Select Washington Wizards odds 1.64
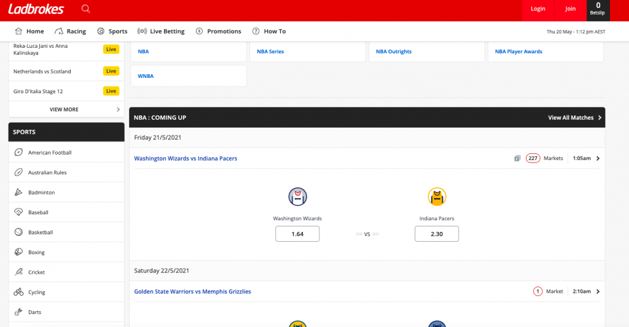Viewport: 629px width, 327px height. pyautogui.click(x=297, y=234)
